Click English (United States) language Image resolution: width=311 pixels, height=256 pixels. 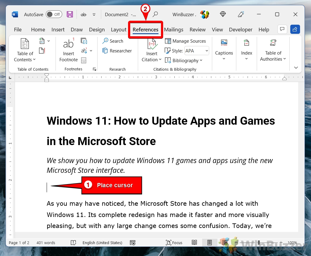[102, 243]
